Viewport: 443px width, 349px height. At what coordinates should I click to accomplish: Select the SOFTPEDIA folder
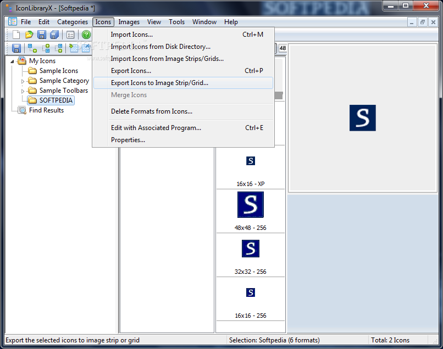tap(56, 100)
